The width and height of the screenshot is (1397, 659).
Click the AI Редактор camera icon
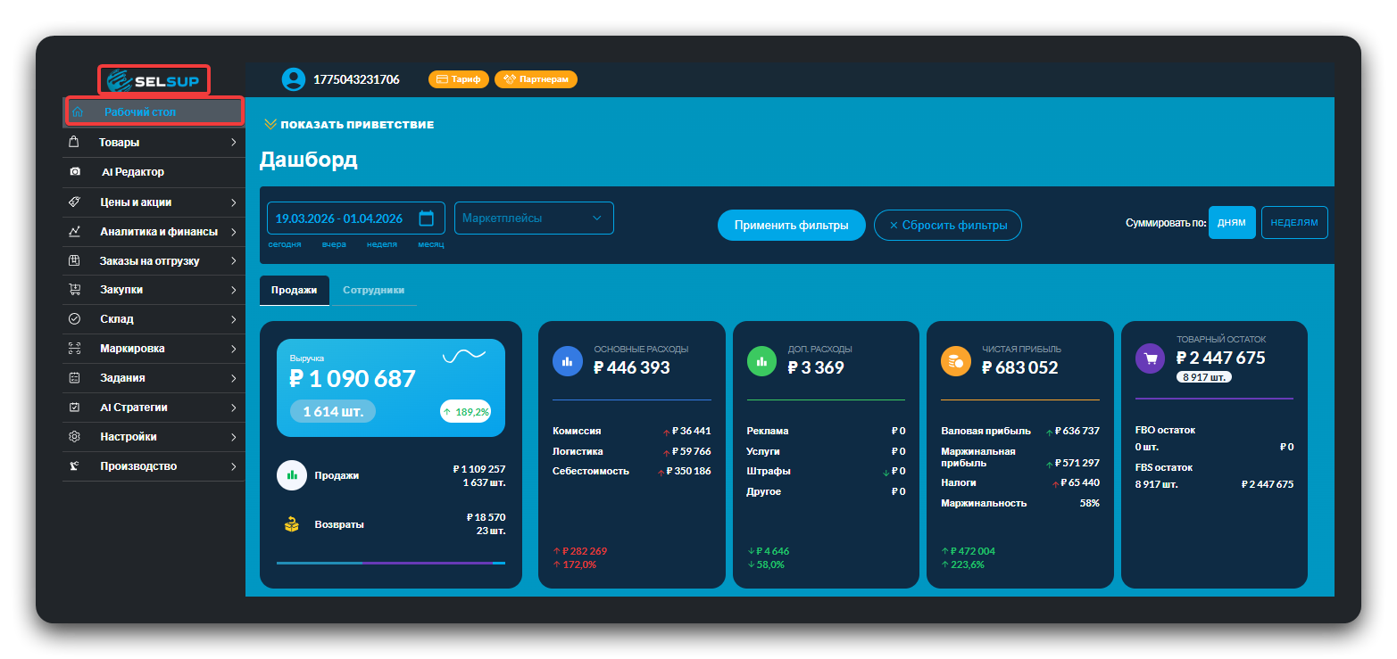(76, 172)
